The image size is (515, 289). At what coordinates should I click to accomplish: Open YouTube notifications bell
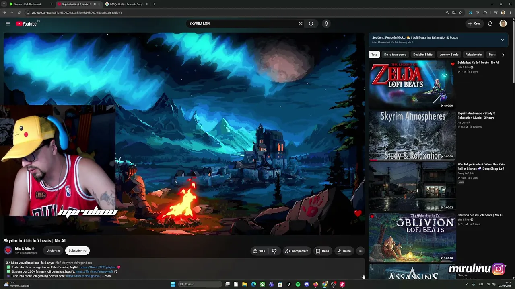[490, 24]
